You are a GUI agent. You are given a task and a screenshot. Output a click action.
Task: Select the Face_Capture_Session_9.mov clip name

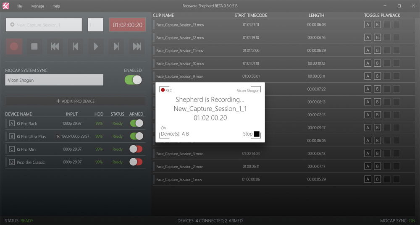pyautogui.click(x=179, y=76)
